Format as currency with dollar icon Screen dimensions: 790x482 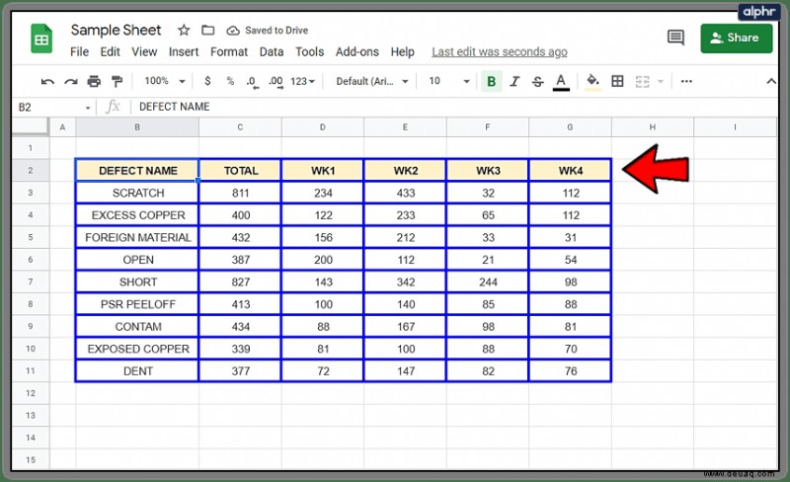pos(207,81)
